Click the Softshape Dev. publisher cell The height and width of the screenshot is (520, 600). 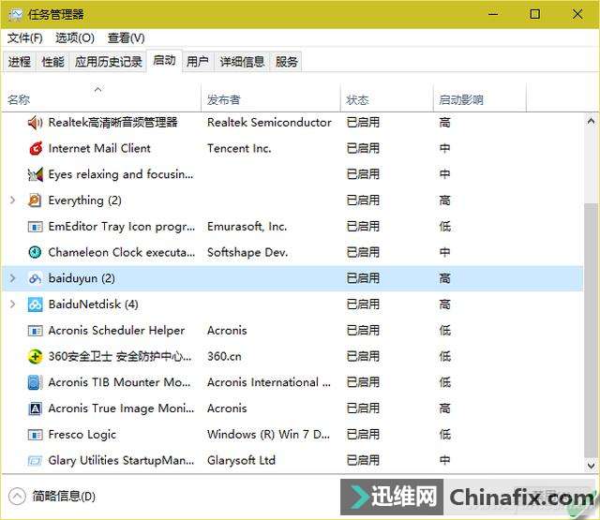tap(247, 252)
